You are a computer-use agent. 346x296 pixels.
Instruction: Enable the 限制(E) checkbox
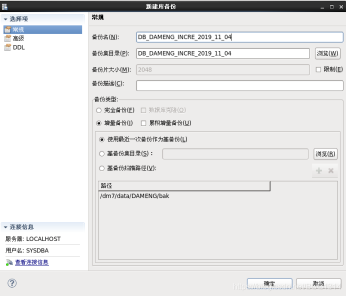318,70
